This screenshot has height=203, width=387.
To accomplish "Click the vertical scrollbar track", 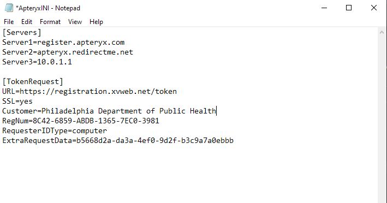I will (382, 120).
